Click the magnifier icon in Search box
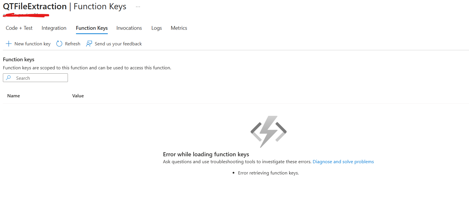Screen dimensions: 469x210 9,78
